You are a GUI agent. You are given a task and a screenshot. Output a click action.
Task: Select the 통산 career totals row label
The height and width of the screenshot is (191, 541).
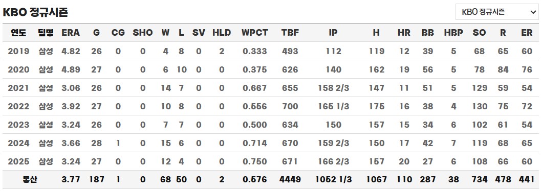pyautogui.click(x=30, y=179)
